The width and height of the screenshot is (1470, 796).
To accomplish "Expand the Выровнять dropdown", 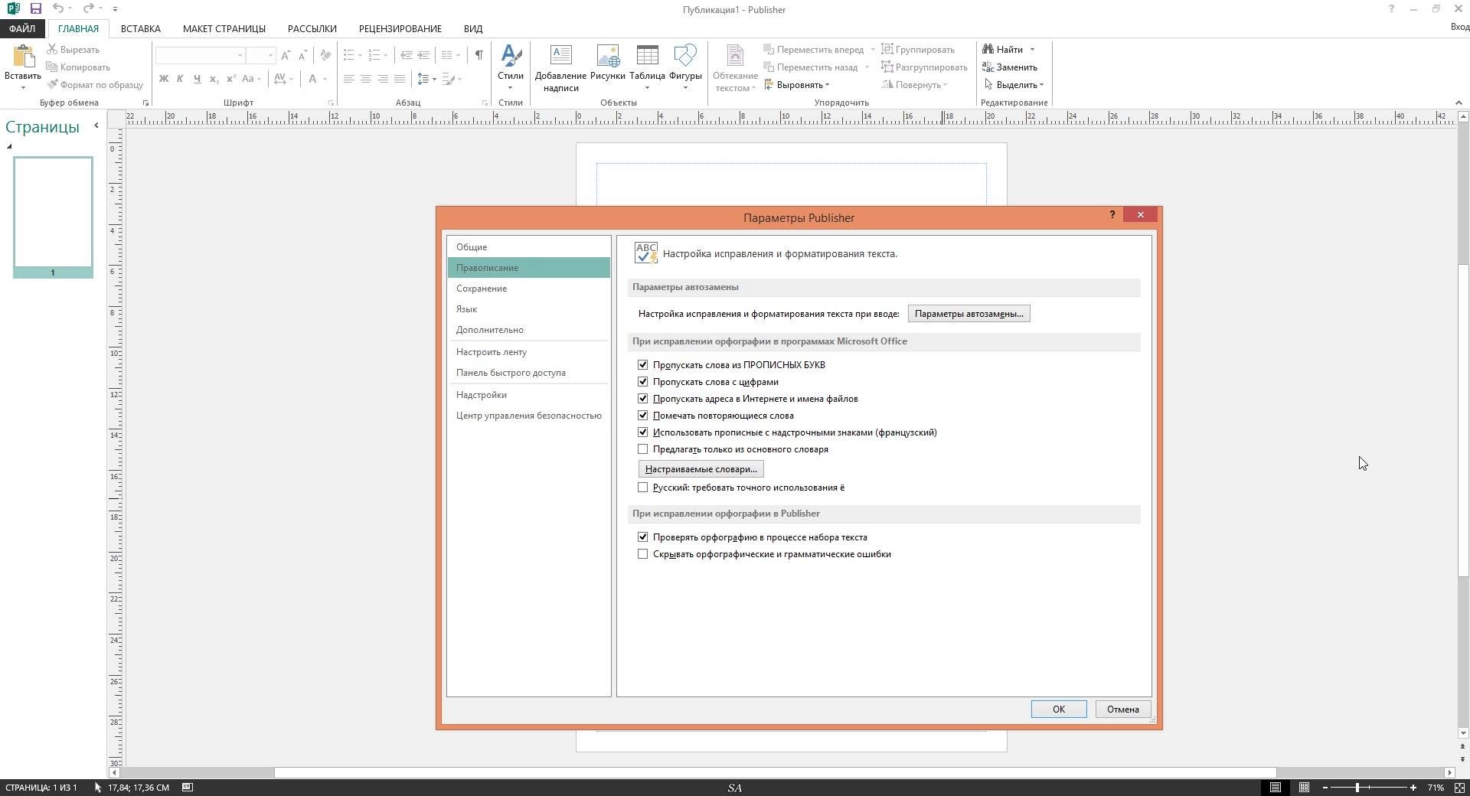I will pyautogui.click(x=827, y=85).
